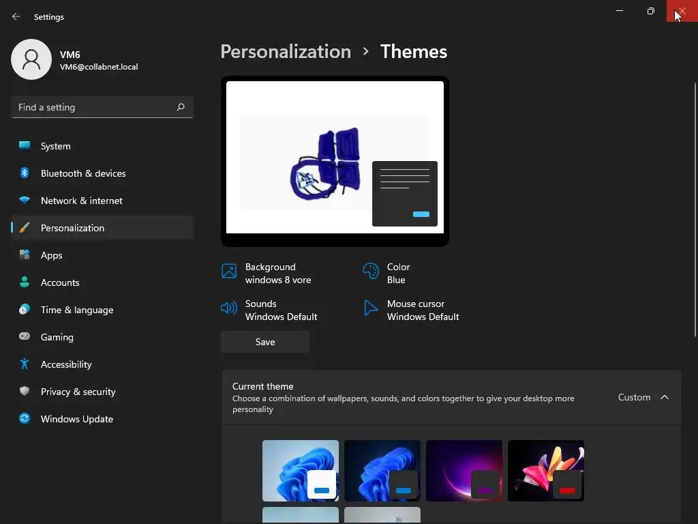Open Windows Update page

point(102,419)
